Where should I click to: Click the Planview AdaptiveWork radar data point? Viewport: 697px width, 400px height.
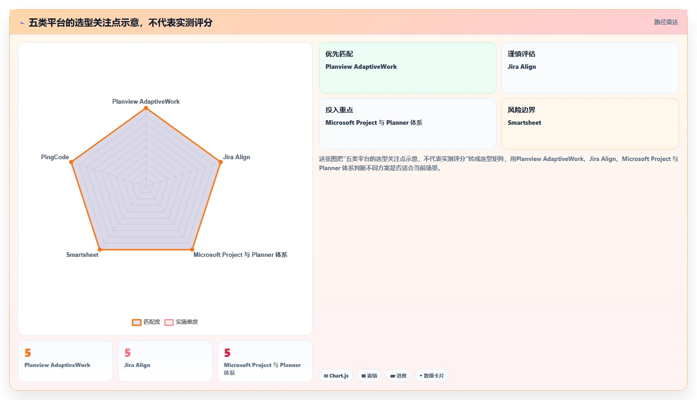point(146,108)
